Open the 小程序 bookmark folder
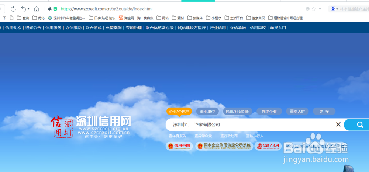The height and width of the screenshot is (172, 369). click(213, 18)
